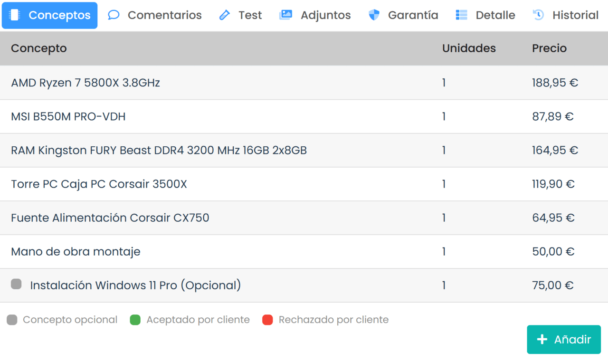Switch to the Conceptos tab
The image size is (608, 361).
pos(50,15)
